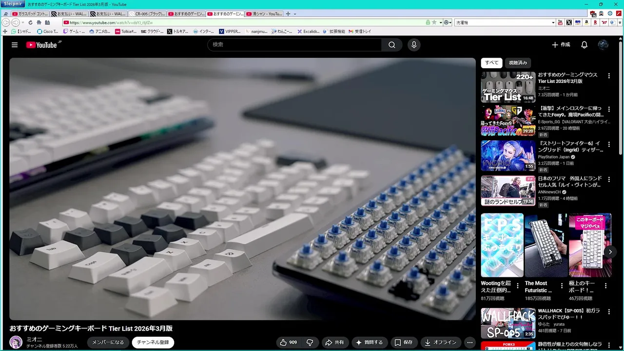Viewport: 624px width, 351px height.
Task: Select the すべて filter chip
Action: [492, 63]
